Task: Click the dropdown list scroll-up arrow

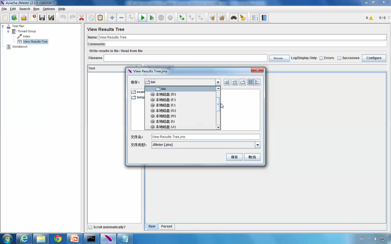Action: tap(218, 89)
